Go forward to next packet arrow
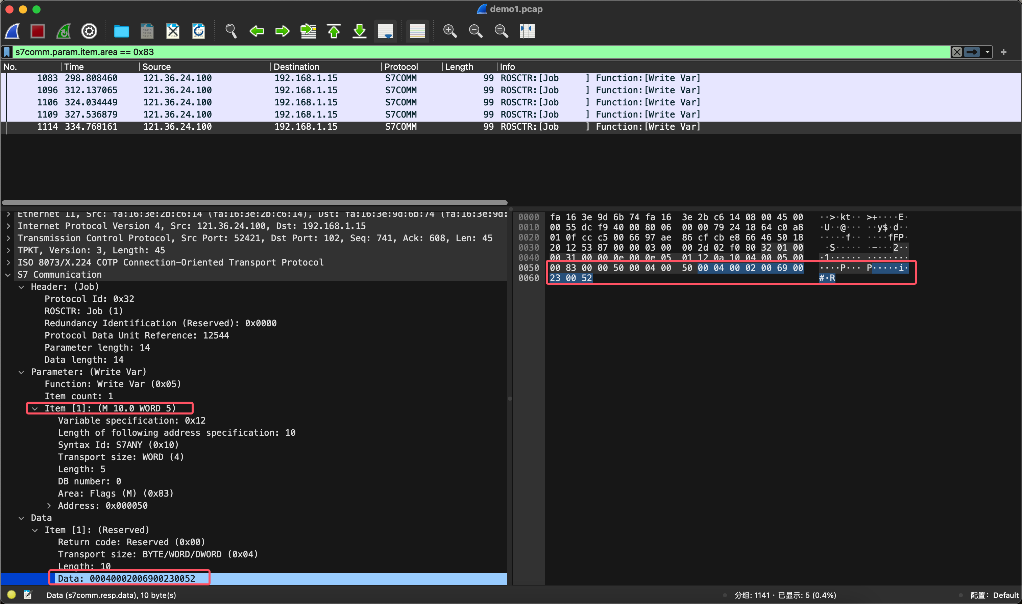Image resolution: width=1022 pixels, height=604 pixels. [x=282, y=31]
